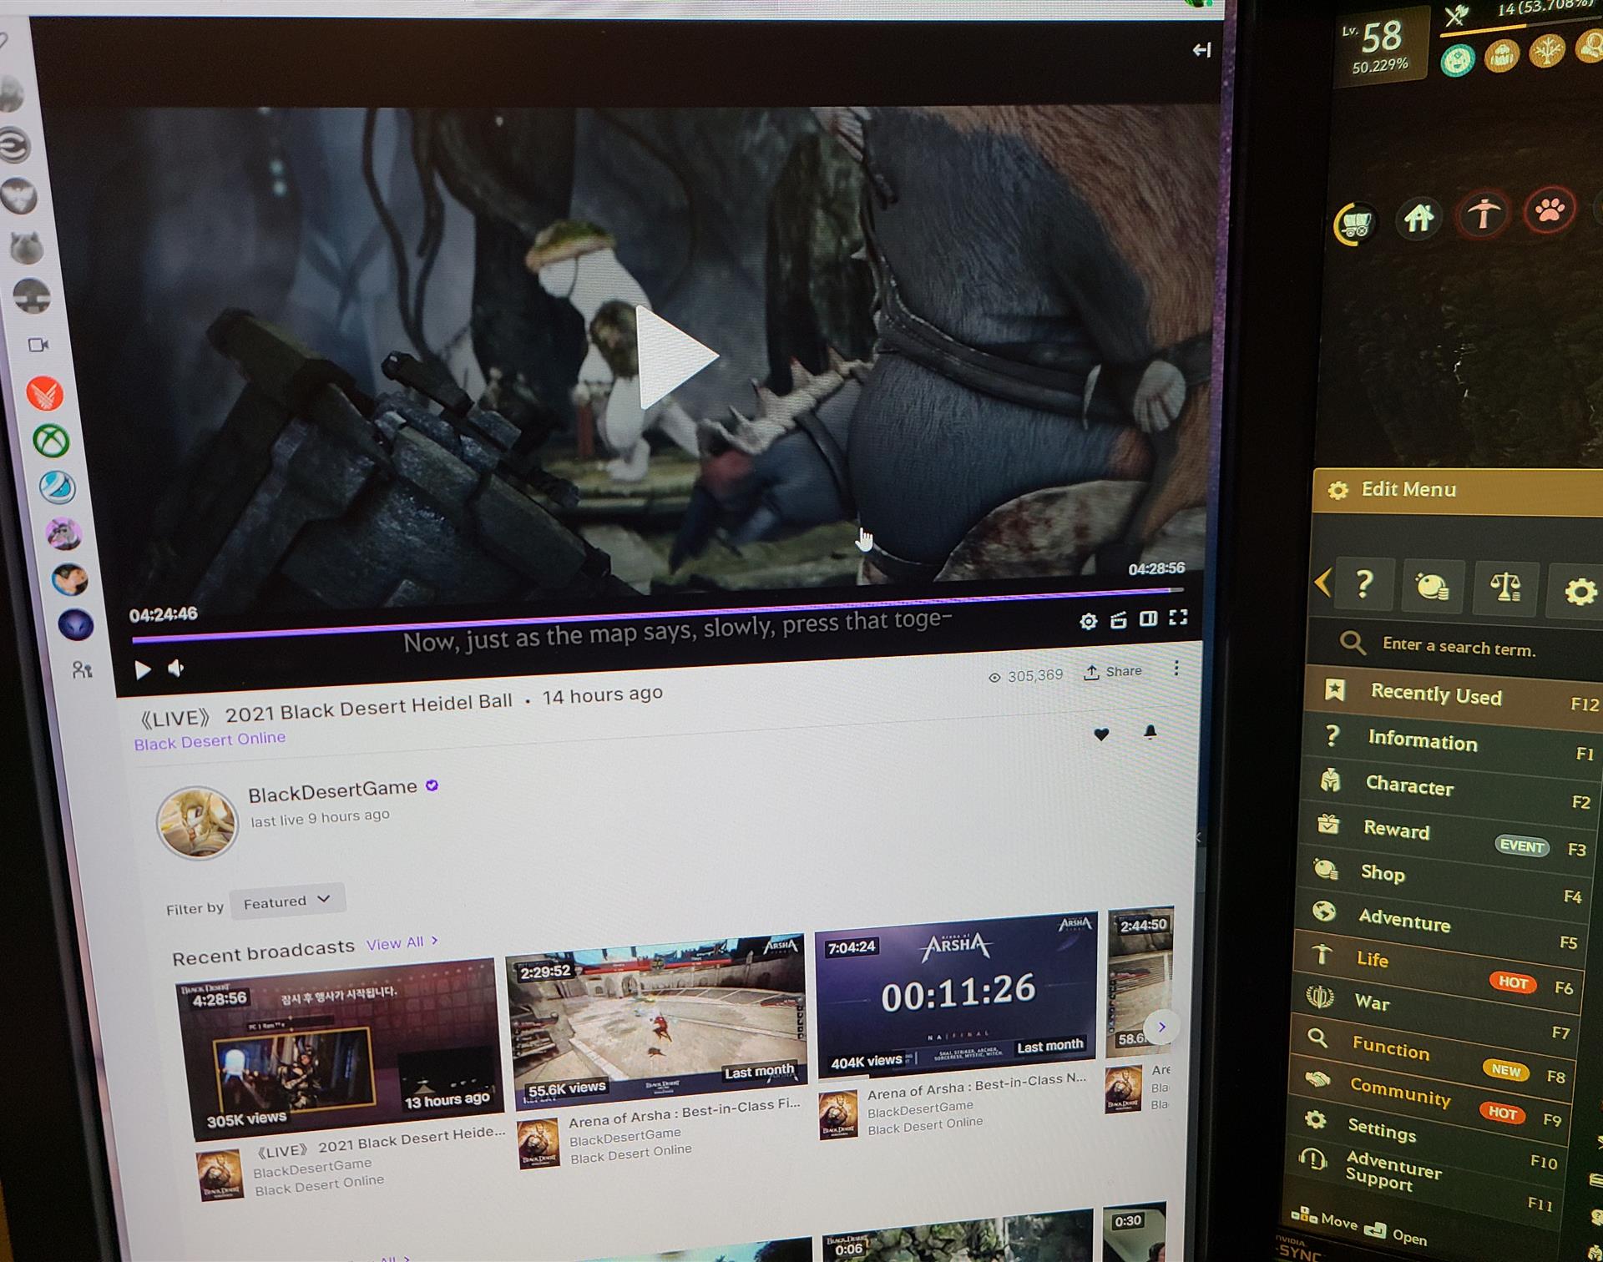Select Recently Used in the game menu
1603x1262 pixels.
coord(1435,695)
